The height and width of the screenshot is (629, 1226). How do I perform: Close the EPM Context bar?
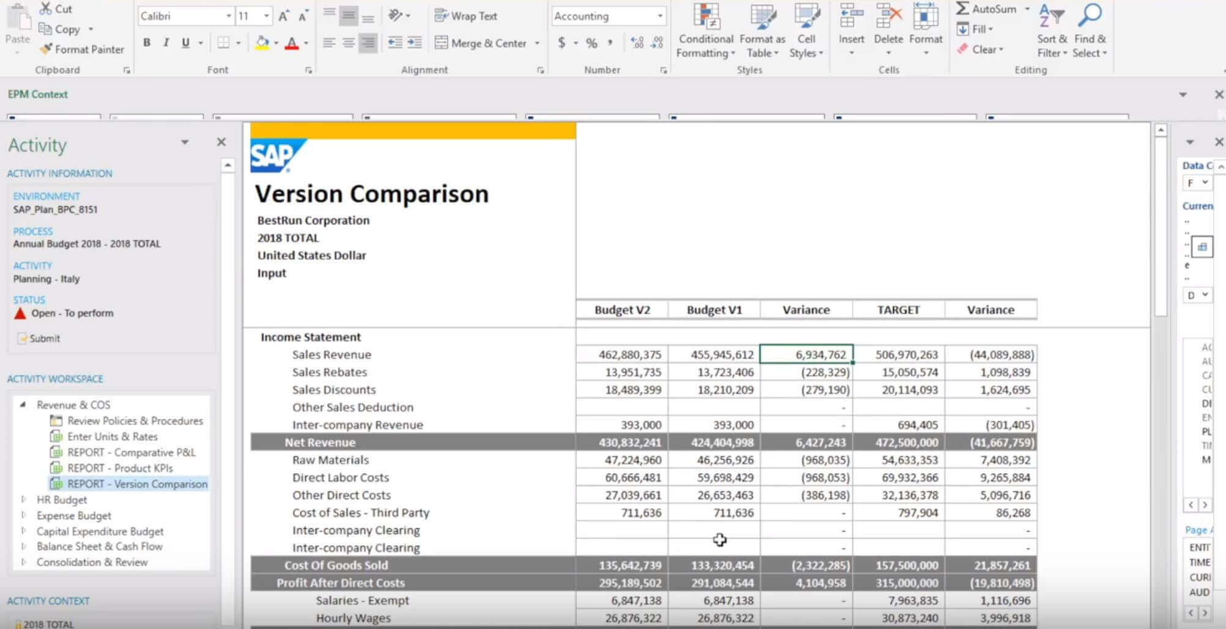(x=1219, y=95)
